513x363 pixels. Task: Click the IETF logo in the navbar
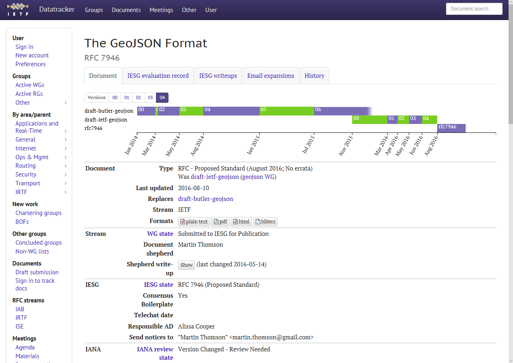[x=18, y=10]
